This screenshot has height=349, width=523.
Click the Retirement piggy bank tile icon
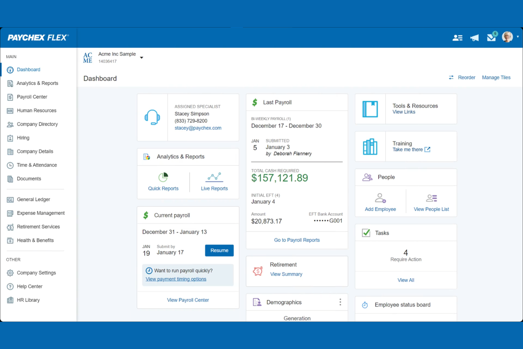coord(258,271)
